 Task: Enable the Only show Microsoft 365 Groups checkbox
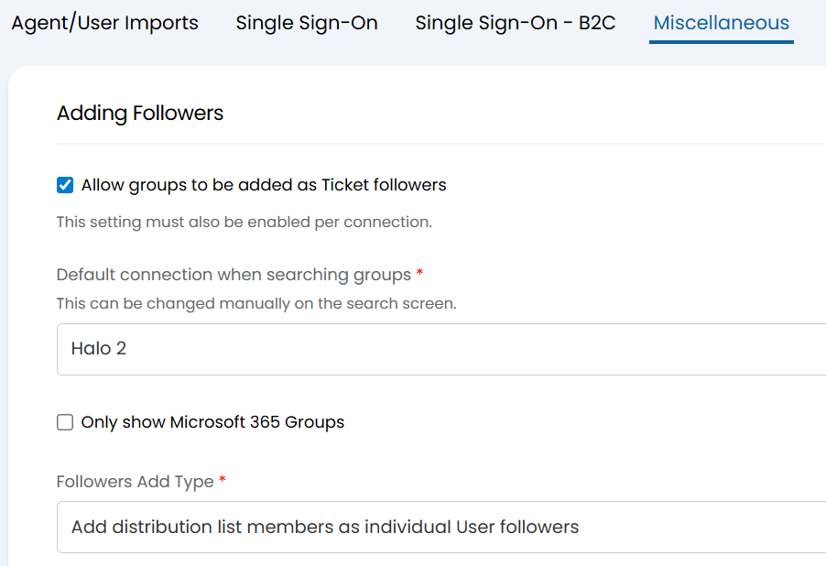[x=65, y=422]
